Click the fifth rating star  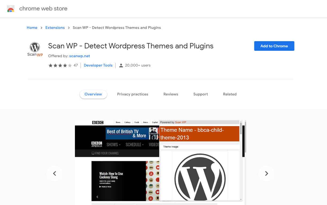pos(70,65)
